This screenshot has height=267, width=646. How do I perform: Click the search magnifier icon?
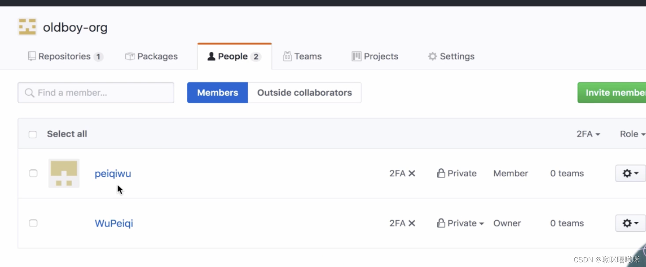29,93
